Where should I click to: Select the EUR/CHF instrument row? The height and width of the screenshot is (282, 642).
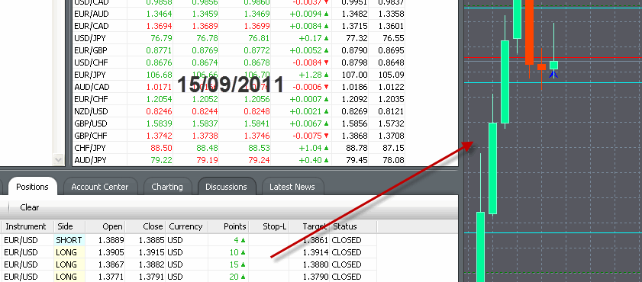pos(239,99)
